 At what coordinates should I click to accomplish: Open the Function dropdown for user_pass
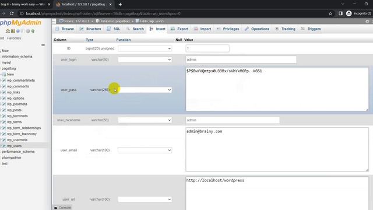pos(145,90)
